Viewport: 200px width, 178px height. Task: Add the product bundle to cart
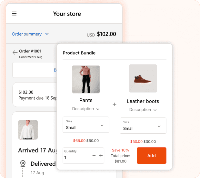click(152, 155)
